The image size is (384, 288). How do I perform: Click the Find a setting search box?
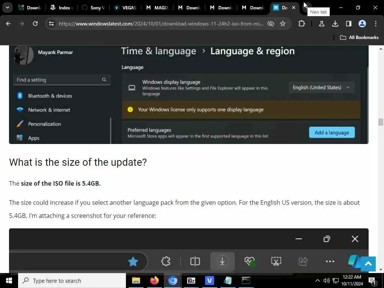pyautogui.click(x=62, y=80)
